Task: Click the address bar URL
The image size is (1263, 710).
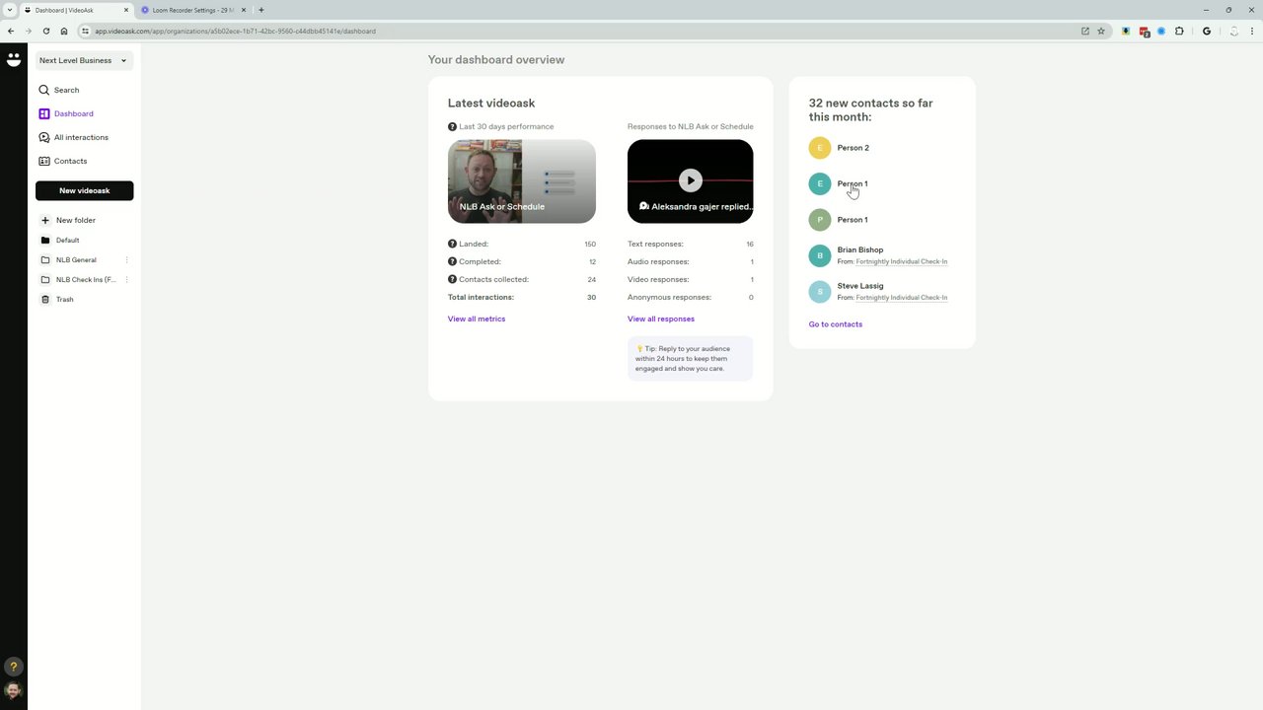Action: pyautogui.click(x=235, y=31)
